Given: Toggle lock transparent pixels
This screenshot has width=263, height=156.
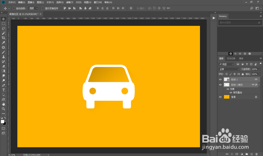Looking at the screenshot, I should click(226, 74).
